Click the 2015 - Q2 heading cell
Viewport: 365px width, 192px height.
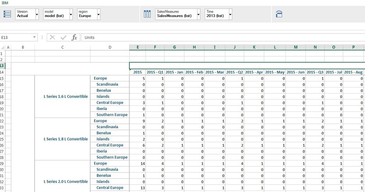pyautogui.click(x=235, y=72)
